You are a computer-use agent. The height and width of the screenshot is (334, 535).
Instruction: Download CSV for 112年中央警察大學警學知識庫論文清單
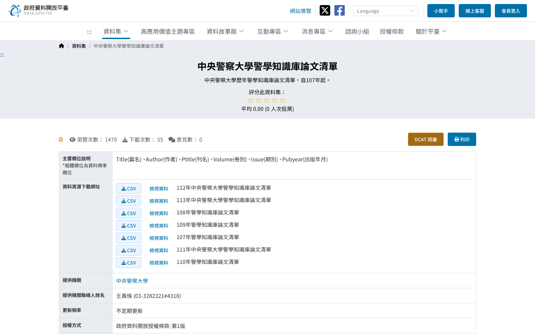[x=128, y=188]
